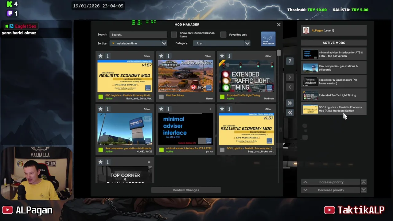Click the Top Corner & Small Mirrors thumbnail
This screenshot has width=393, height=221.
click(x=125, y=174)
